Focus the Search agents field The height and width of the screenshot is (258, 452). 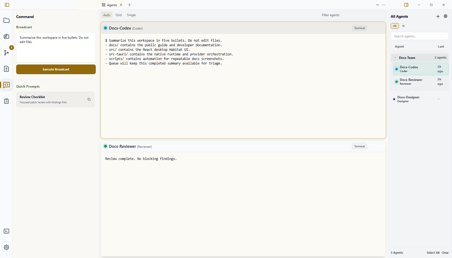(419, 36)
